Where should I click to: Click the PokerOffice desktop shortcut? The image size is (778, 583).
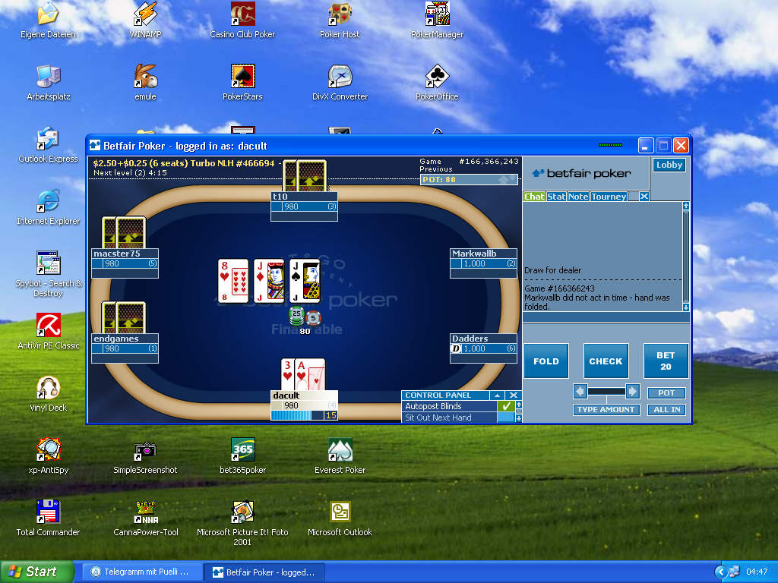pyautogui.click(x=437, y=76)
